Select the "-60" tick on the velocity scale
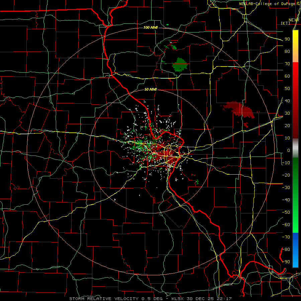Viewport: 301px width, 301px height. click(286, 225)
